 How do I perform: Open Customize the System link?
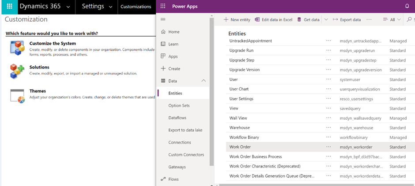[x=53, y=43]
